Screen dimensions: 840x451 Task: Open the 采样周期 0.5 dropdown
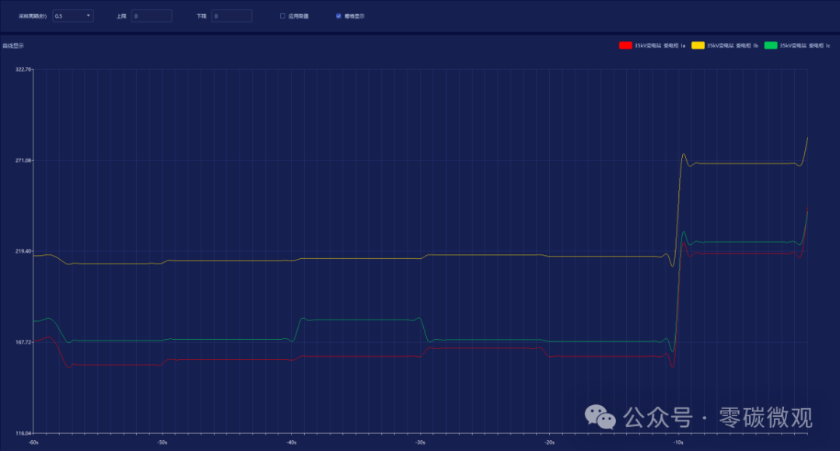[73, 16]
